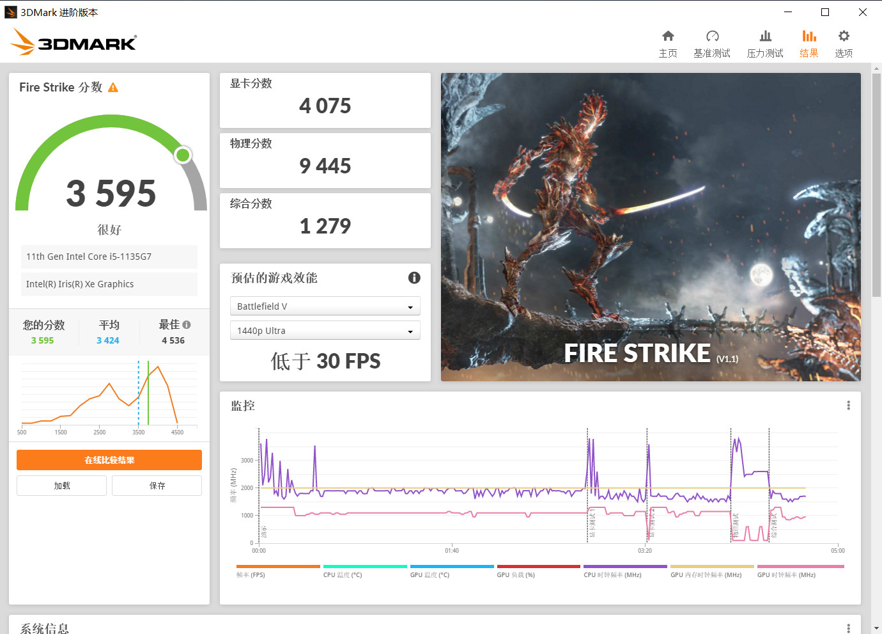Click the orange 在线比较结果 button

point(109,460)
